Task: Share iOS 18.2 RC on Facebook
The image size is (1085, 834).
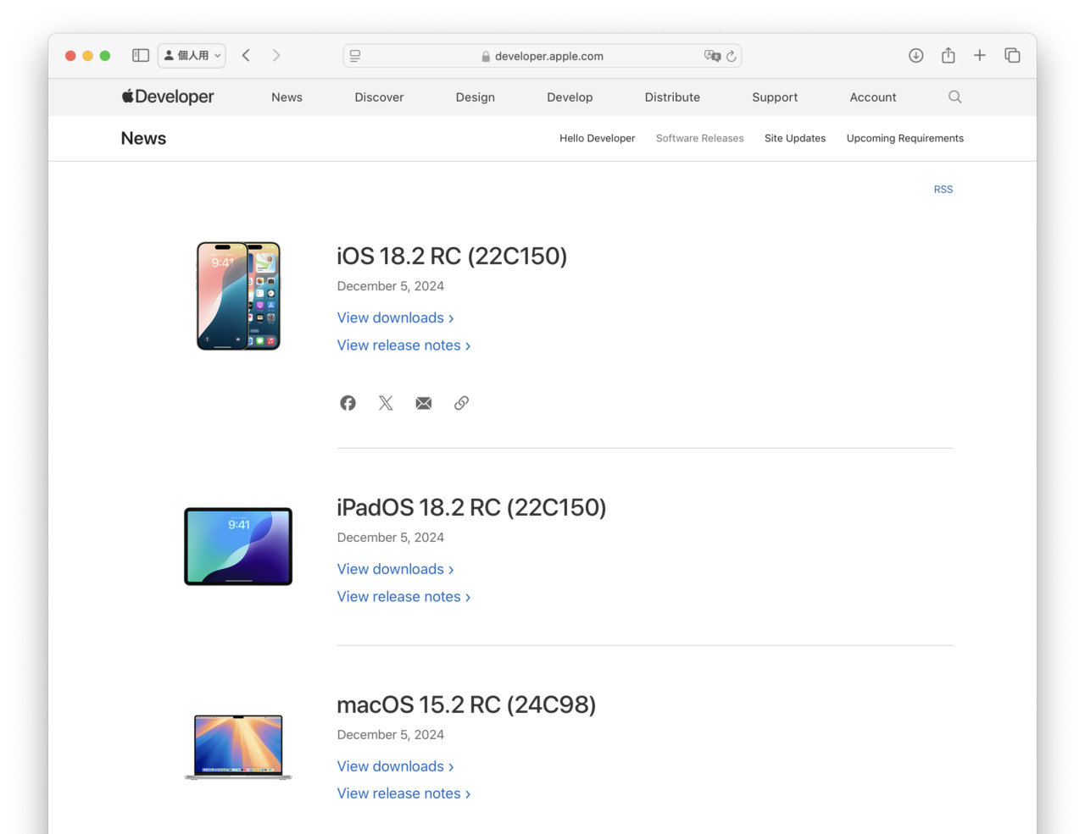Action: click(348, 403)
